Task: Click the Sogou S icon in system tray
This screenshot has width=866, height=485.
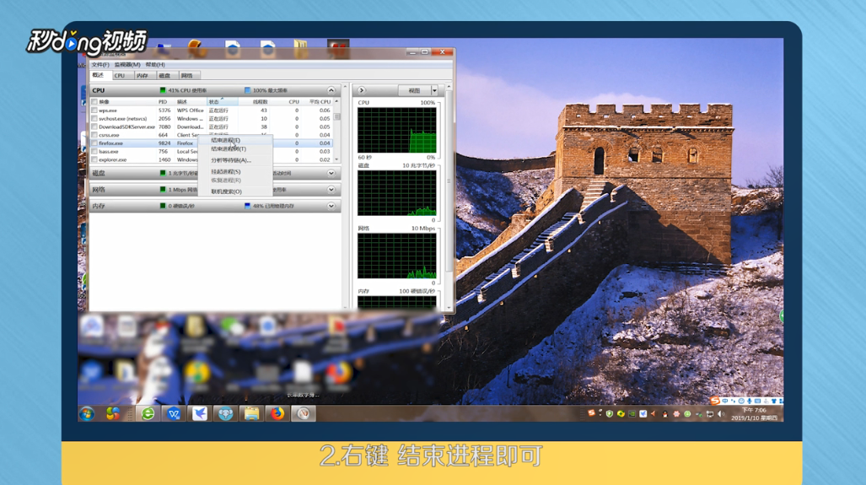Action: 591,413
